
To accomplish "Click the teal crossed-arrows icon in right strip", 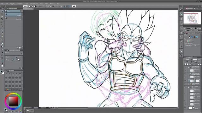I will click(x=181, y=14).
